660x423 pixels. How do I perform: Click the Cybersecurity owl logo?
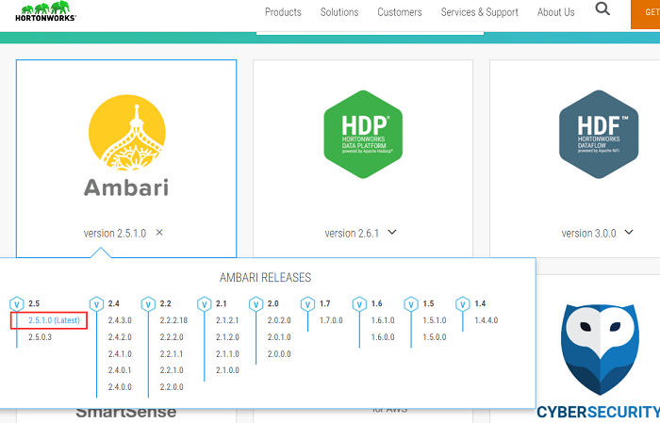(600, 350)
